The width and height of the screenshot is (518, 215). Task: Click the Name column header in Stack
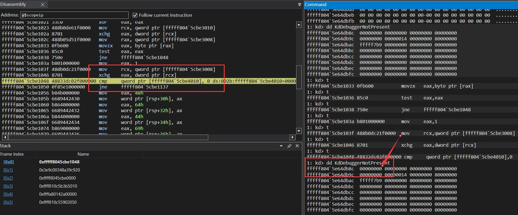[83, 154]
